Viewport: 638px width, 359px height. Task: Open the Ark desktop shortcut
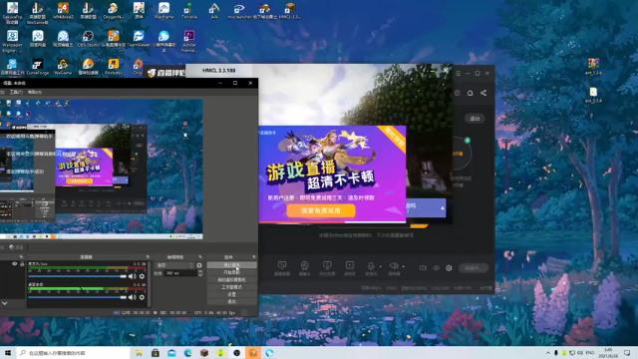tap(214, 11)
